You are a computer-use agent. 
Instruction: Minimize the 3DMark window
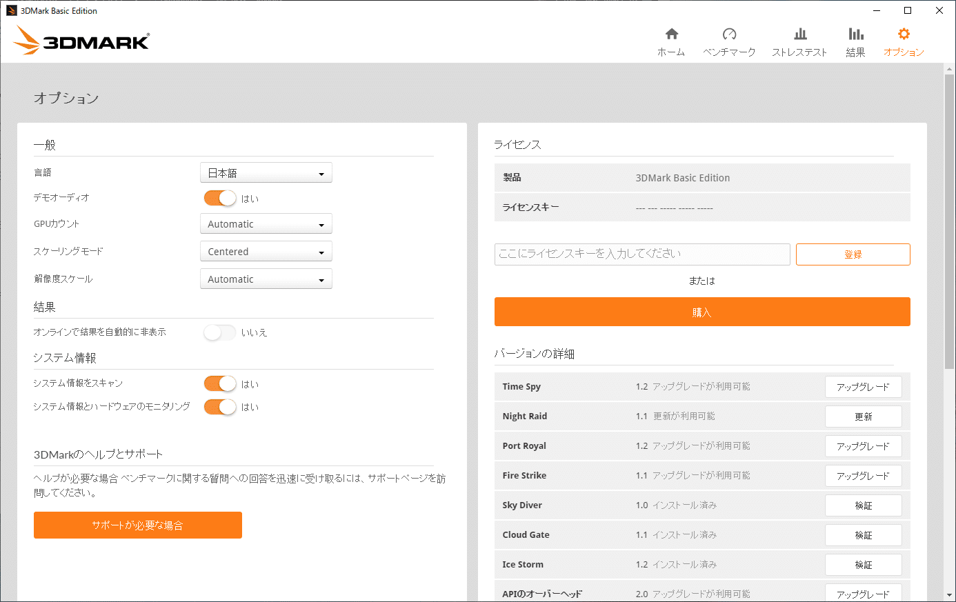(x=877, y=10)
